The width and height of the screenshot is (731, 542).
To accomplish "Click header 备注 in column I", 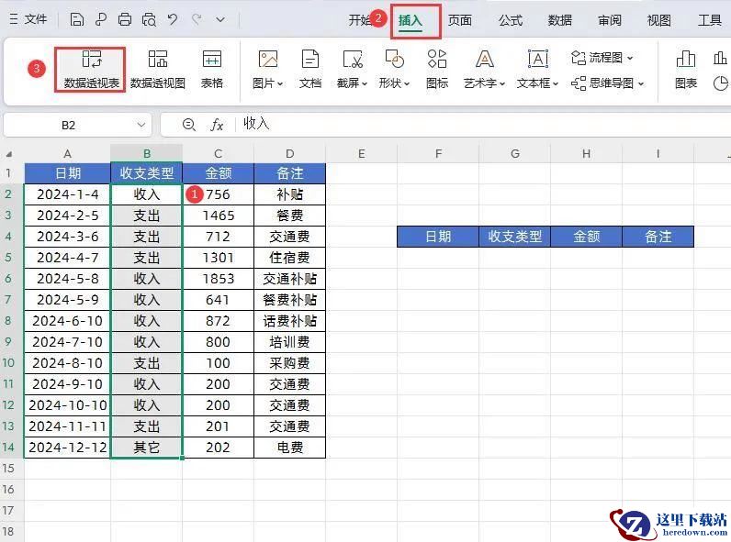I will click(658, 237).
